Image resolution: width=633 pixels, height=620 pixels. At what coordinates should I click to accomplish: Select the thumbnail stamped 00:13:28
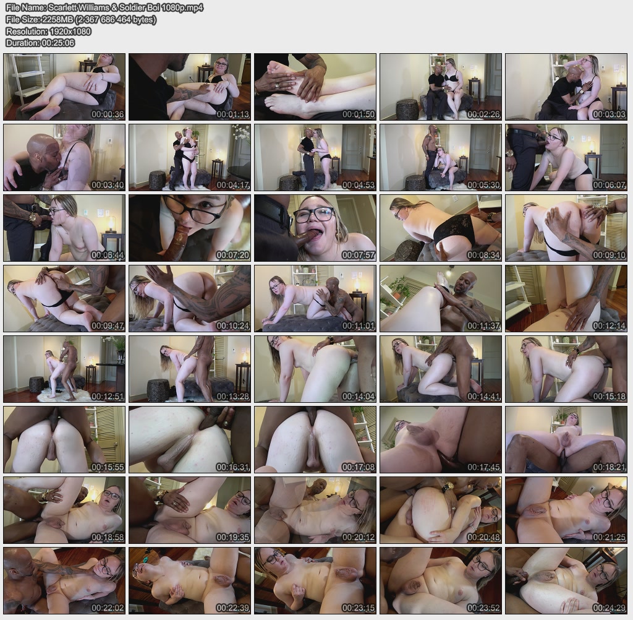click(190, 369)
